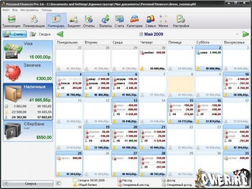Click the Май 2009 month title
The width and height of the screenshot is (252, 189).
153,34
